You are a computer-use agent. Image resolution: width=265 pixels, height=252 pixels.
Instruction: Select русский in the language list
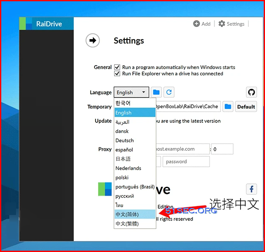point(135,196)
